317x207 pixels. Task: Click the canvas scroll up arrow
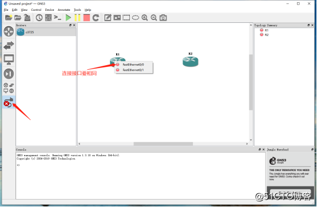click(251, 25)
